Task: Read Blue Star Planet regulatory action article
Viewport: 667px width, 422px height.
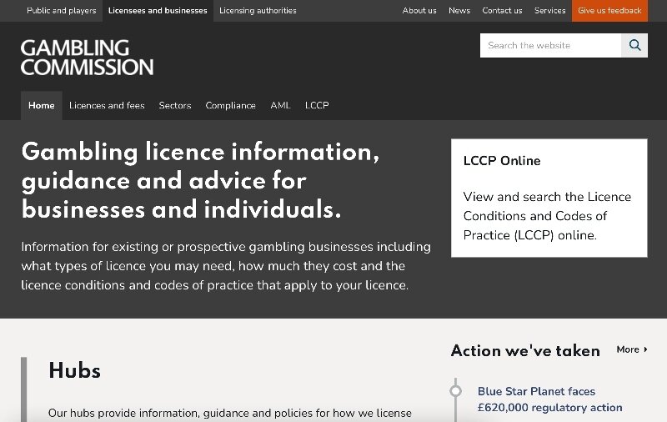Action: coord(549,399)
